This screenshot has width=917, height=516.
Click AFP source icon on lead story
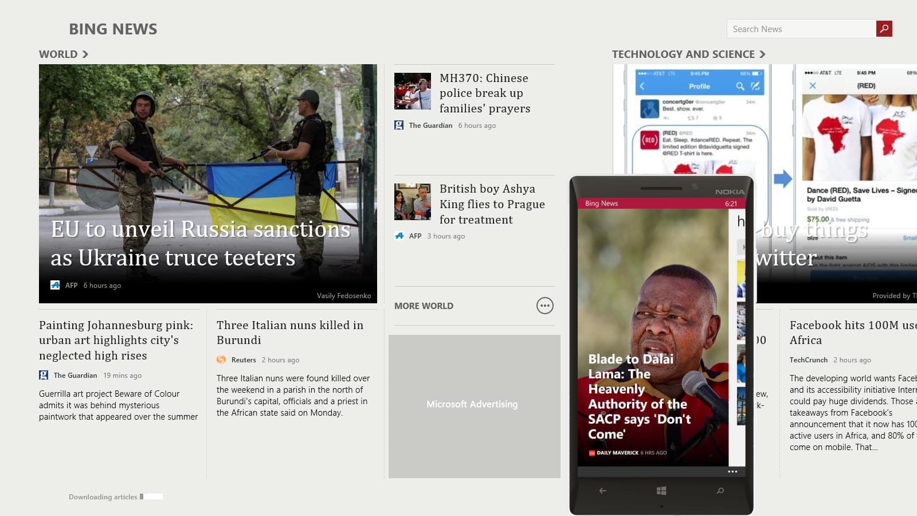click(x=55, y=285)
